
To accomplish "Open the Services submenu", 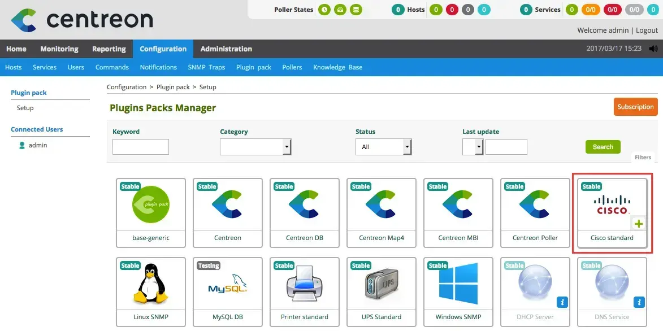I will coord(45,67).
